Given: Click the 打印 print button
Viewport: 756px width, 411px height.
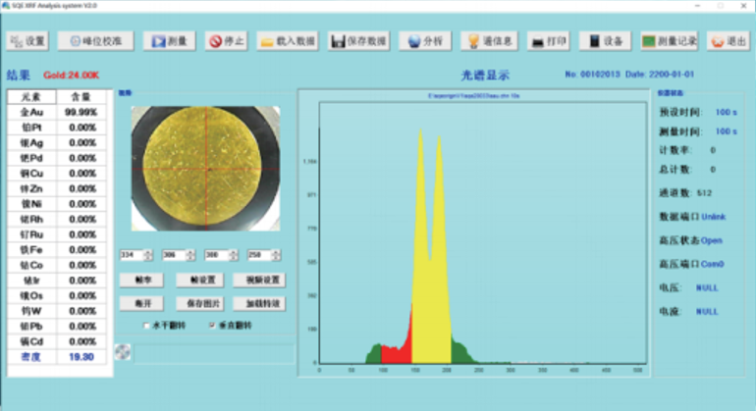Looking at the screenshot, I should (548, 41).
